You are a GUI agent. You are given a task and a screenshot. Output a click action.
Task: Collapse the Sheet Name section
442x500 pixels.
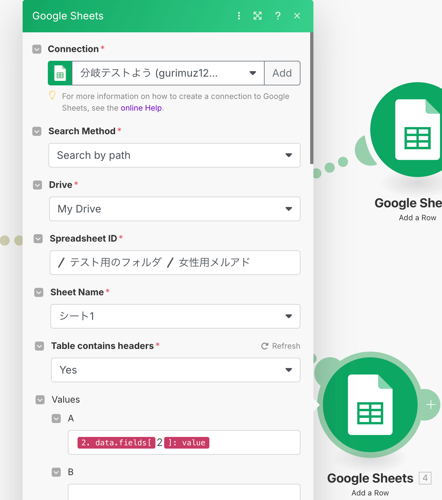pos(39,292)
